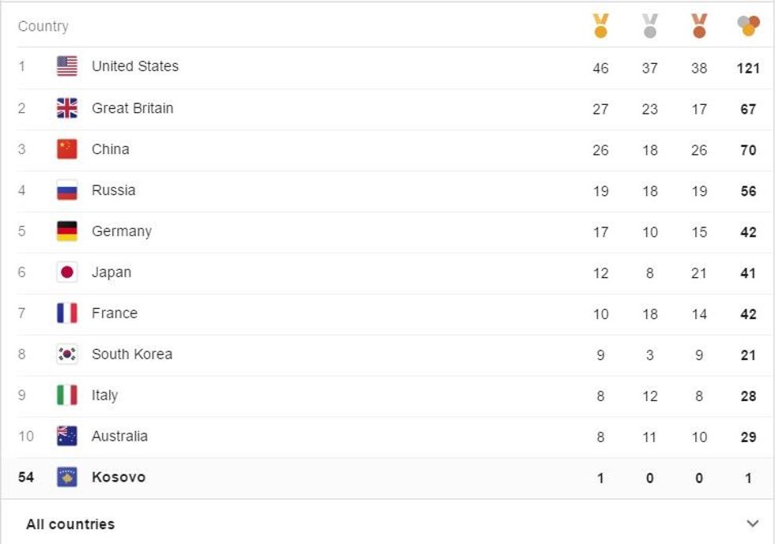Click the silver medal column icon
The height and width of the screenshot is (544, 775).
pos(650,26)
